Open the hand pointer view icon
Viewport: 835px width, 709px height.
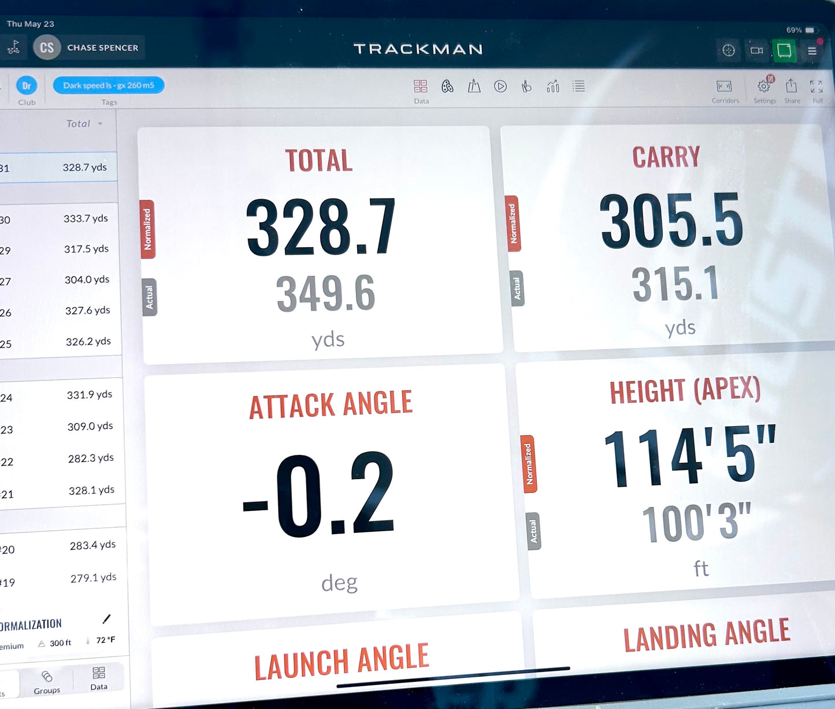pos(526,87)
